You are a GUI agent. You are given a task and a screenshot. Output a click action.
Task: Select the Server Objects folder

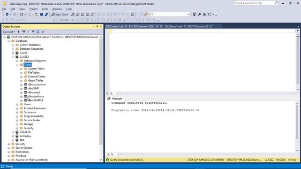pos(24,148)
